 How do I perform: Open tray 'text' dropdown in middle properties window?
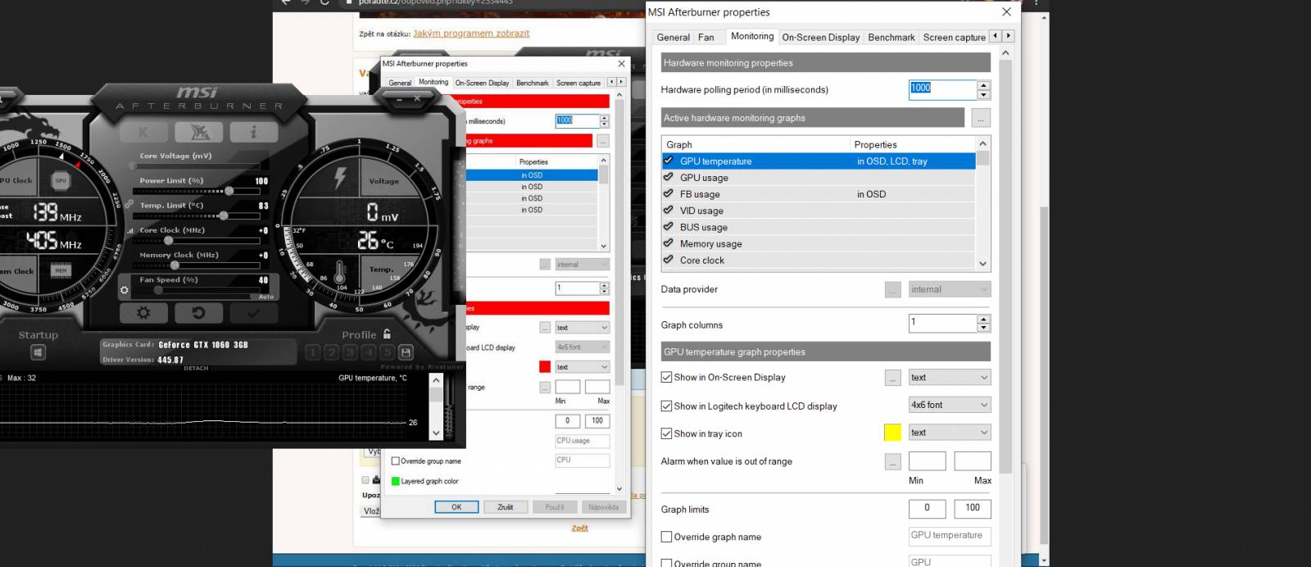point(583,367)
